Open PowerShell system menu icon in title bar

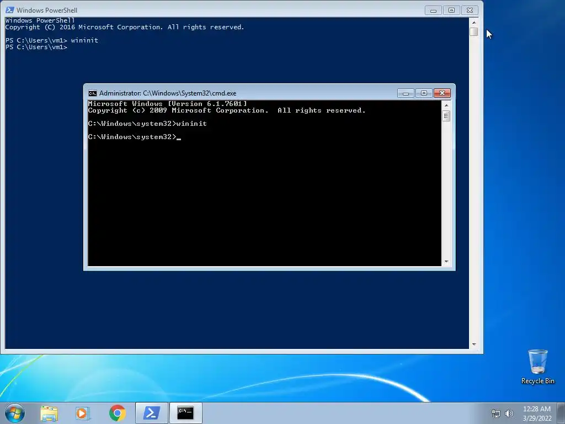(10, 10)
